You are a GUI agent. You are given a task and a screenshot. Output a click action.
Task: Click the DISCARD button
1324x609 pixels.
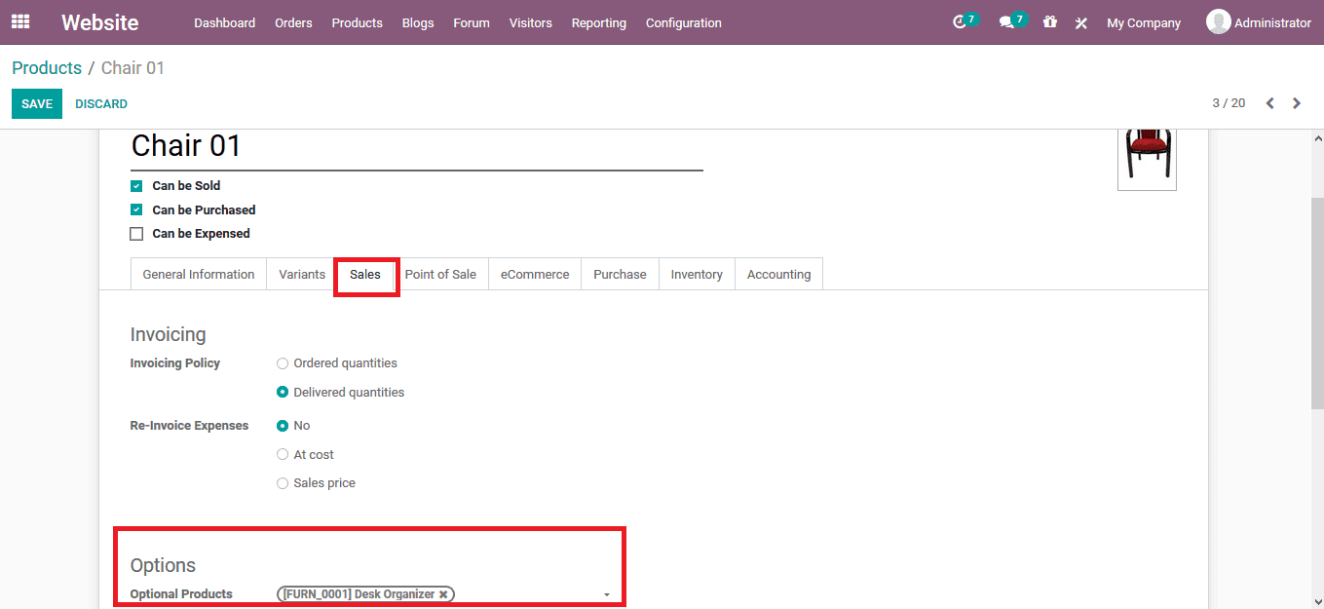click(101, 103)
